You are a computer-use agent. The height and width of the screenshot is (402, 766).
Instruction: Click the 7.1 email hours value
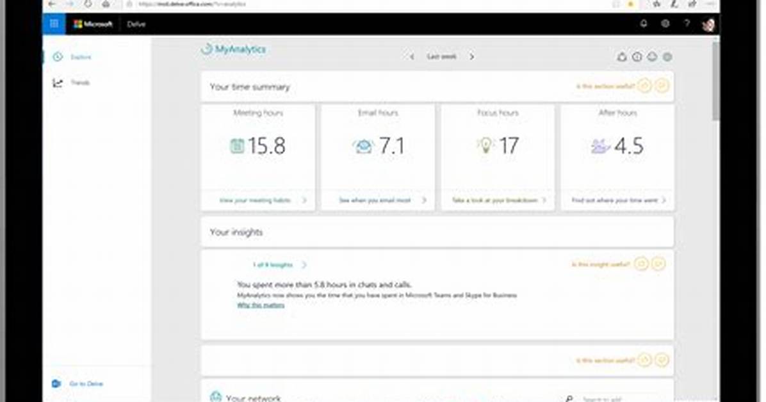pos(392,146)
